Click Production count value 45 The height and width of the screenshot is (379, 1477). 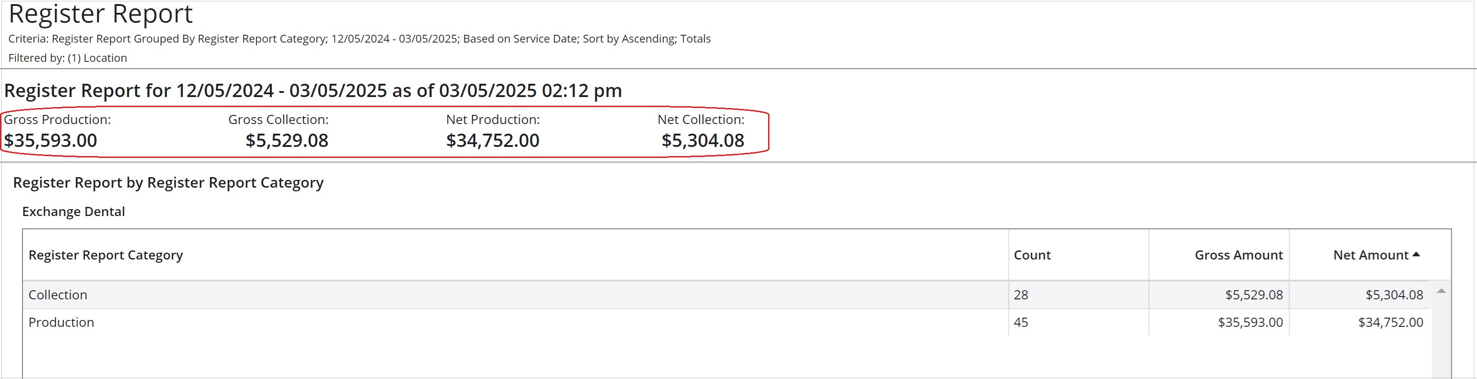[x=1021, y=322]
